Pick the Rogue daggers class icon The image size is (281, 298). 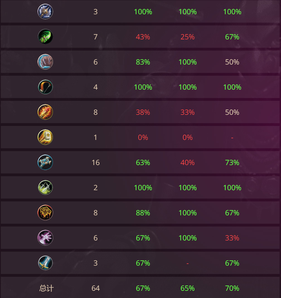point(45,187)
